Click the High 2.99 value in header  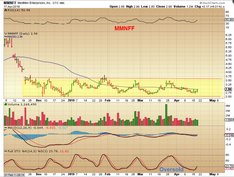pos(133,7)
